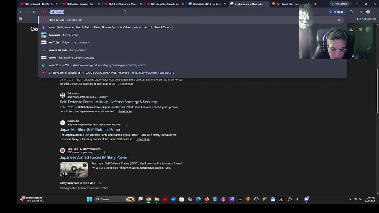Close the WARLEAKS STORE tab

click(x=225, y=4)
